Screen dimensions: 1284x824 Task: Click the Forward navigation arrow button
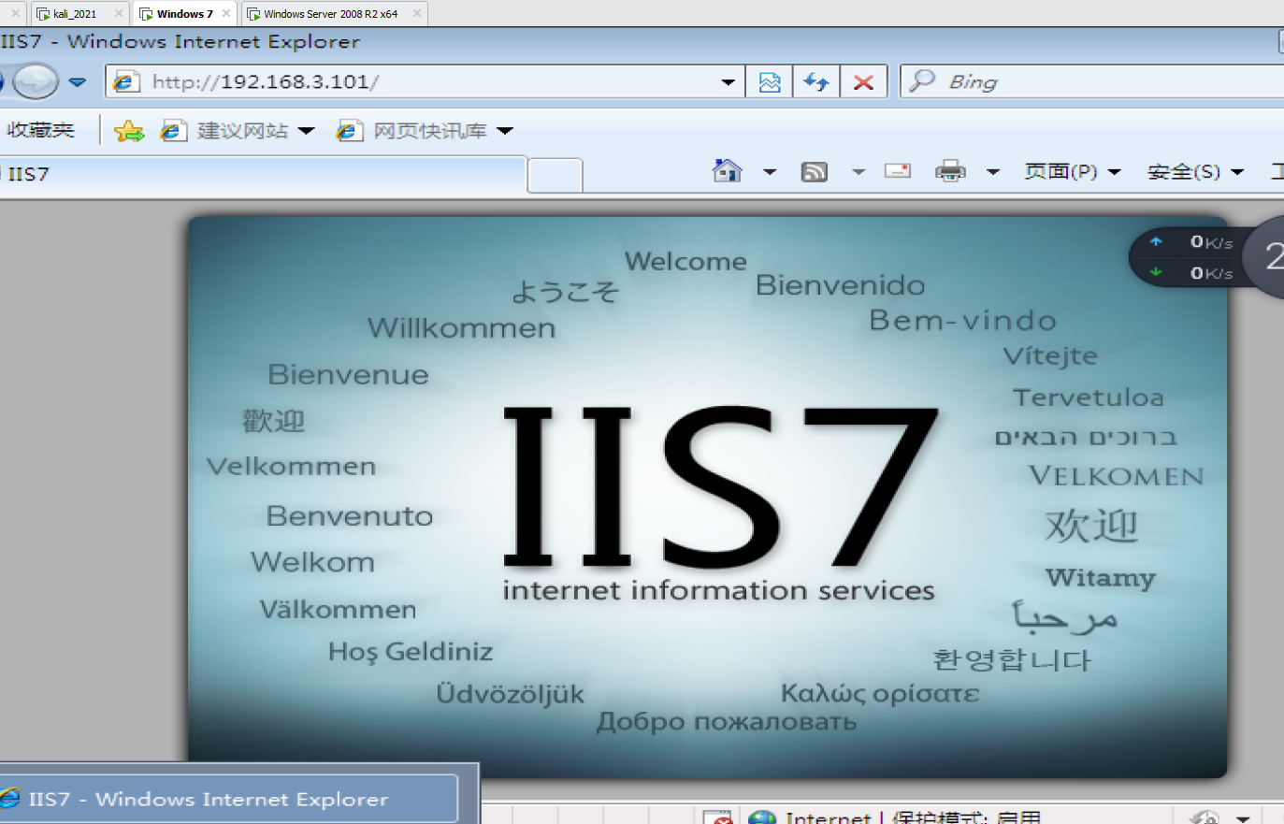(36, 82)
